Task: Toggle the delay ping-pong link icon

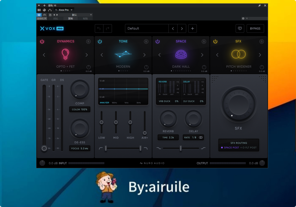Action: pyautogui.click(x=201, y=137)
